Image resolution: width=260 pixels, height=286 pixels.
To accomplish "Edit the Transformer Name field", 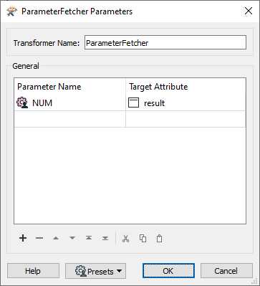I will coord(165,43).
